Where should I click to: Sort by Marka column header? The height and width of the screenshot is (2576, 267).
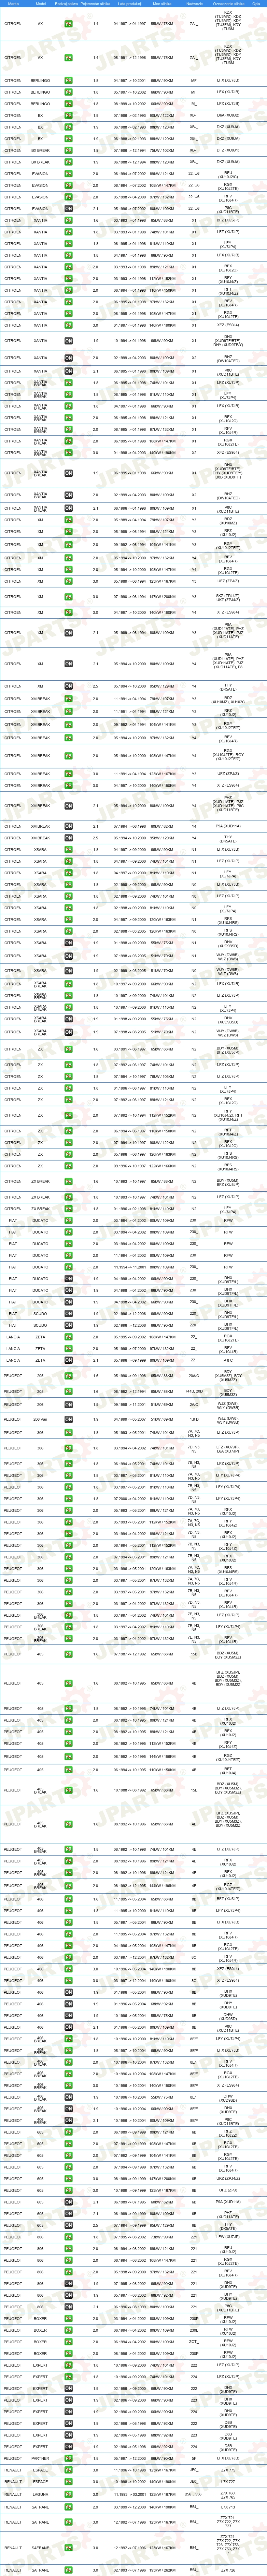click(x=13, y=4)
